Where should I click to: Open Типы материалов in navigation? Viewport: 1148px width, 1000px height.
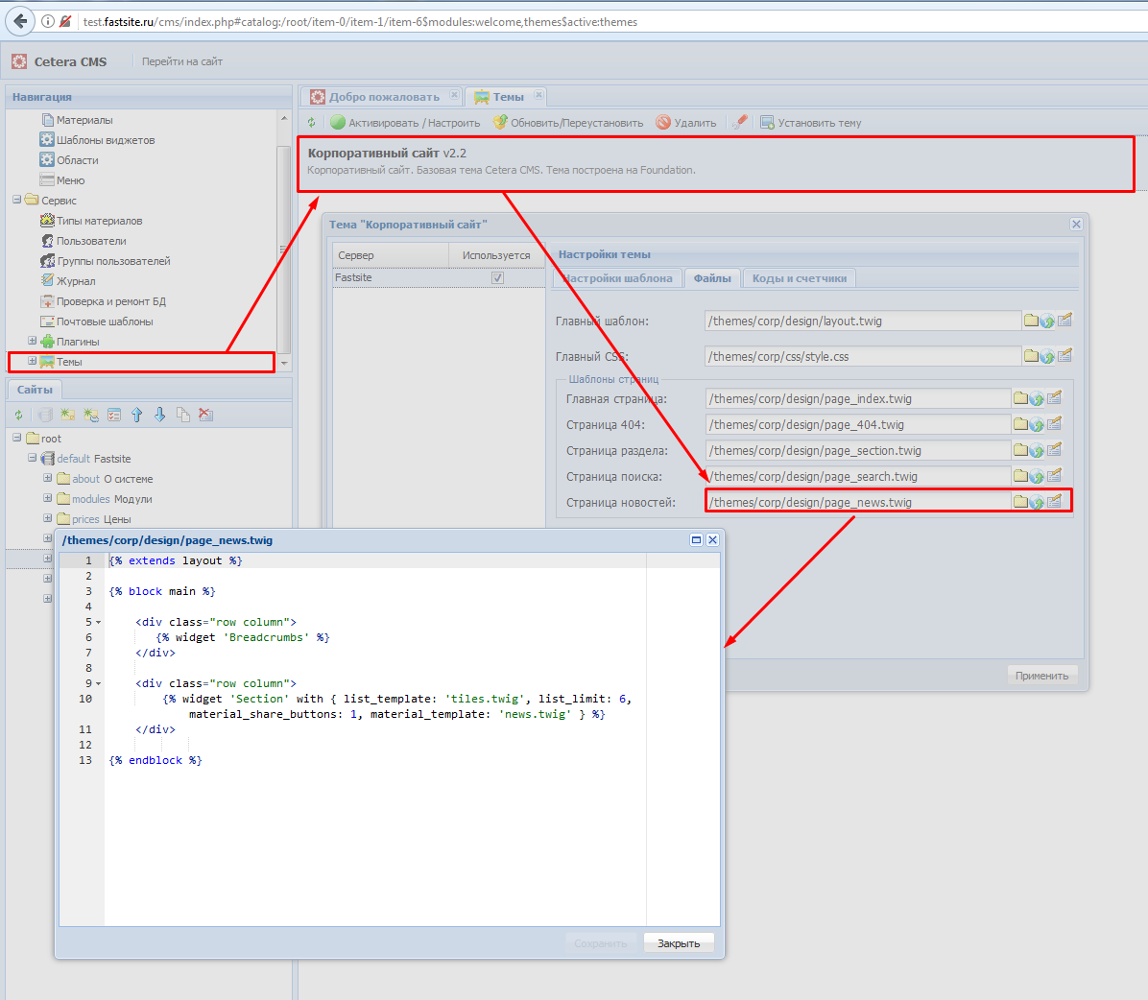pos(91,221)
